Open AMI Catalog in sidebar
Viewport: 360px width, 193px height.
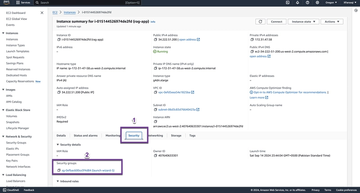tap(14, 102)
